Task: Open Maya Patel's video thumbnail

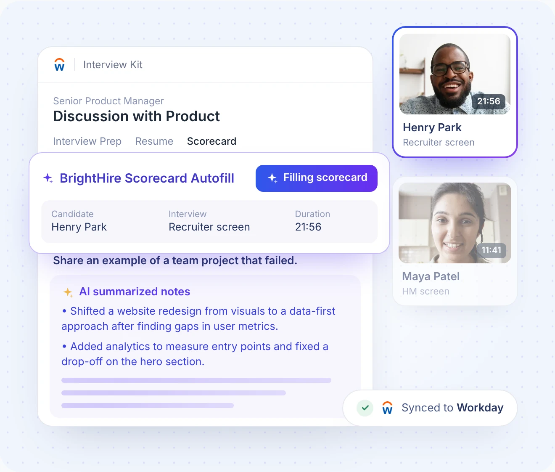Action: (455, 223)
